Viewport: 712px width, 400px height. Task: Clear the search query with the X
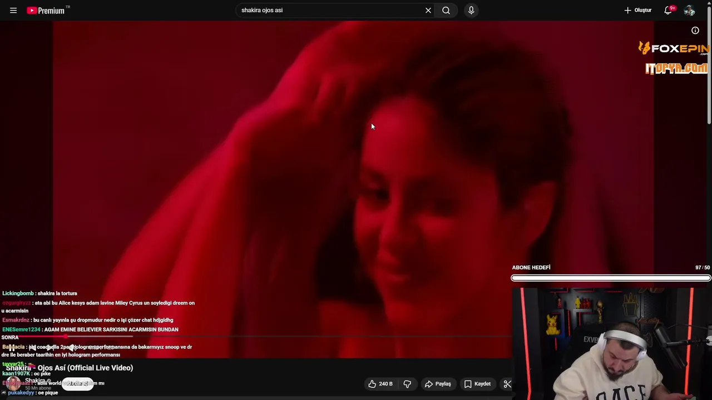[428, 10]
